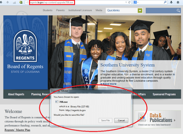Expand the Quicklinks green dropdown arrow

pyautogui.click(x=140, y=11)
